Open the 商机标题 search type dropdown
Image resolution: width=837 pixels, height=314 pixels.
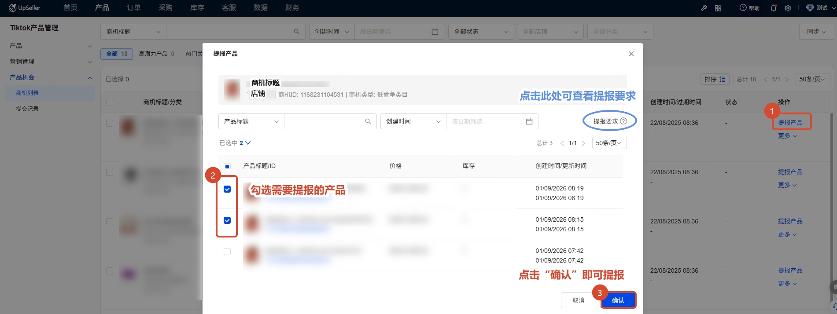(133, 32)
